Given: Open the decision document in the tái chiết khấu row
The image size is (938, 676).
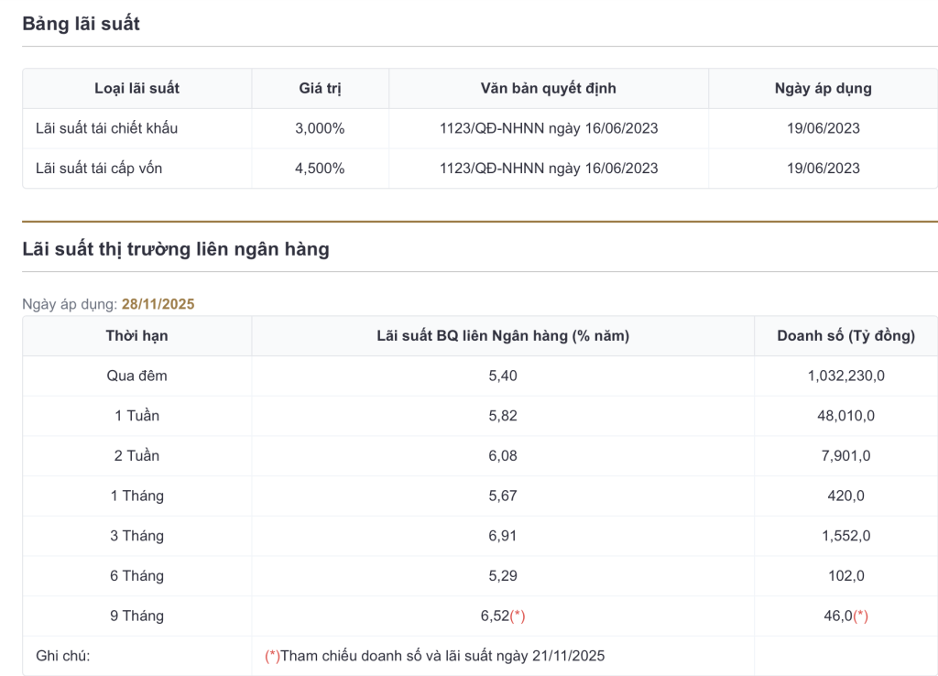Looking at the screenshot, I should pyautogui.click(x=548, y=128).
